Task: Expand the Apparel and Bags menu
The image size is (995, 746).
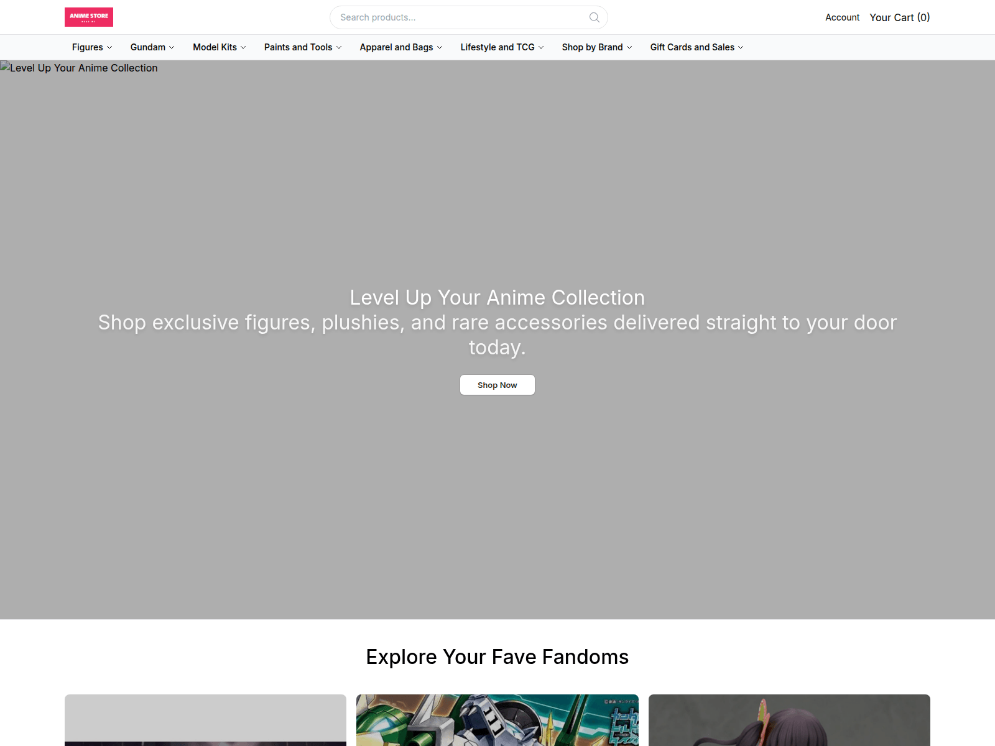Action: 401,47
